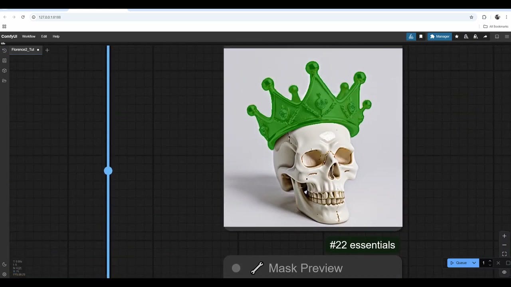Viewport: 511px width, 287px height.
Task: Open the Edit menu
Action: pyautogui.click(x=44, y=37)
